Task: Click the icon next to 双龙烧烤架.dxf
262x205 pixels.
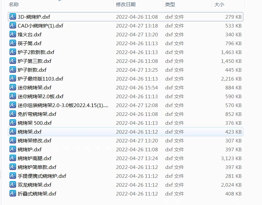Action: tap(13, 184)
